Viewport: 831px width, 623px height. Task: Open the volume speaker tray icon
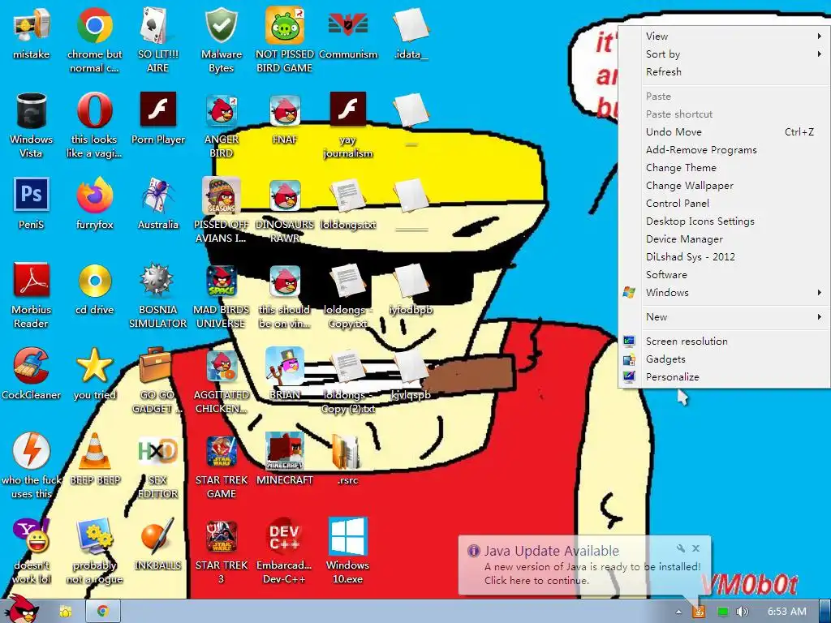click(742, 612)
